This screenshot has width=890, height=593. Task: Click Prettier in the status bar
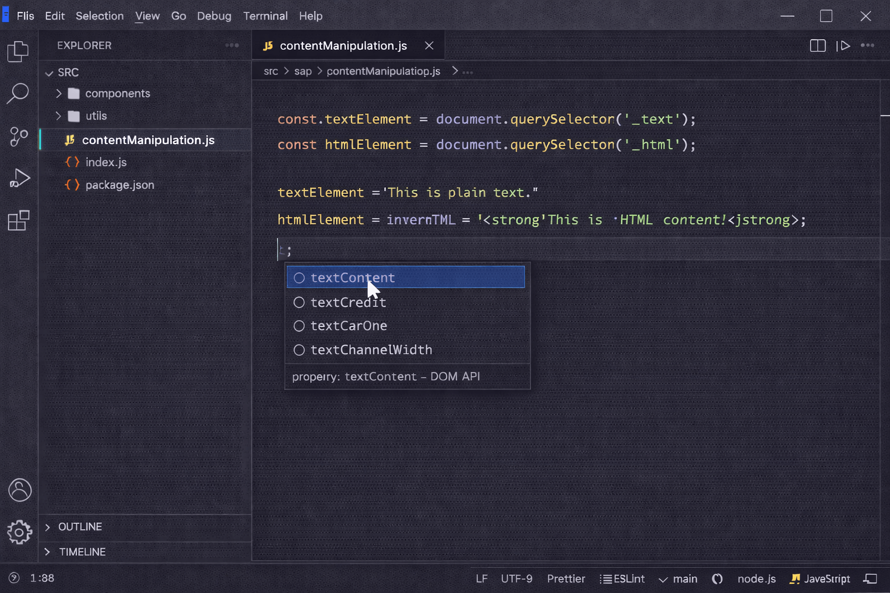click(566, 579)
